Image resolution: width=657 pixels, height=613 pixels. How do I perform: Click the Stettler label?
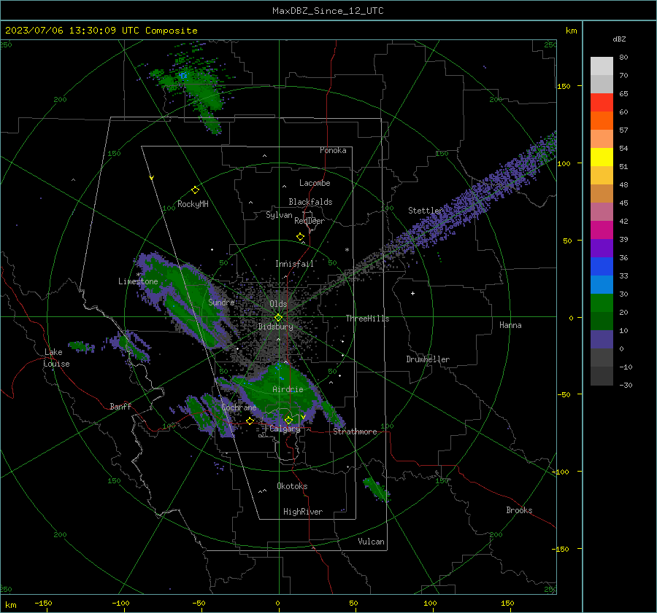(x=426, y=211)
